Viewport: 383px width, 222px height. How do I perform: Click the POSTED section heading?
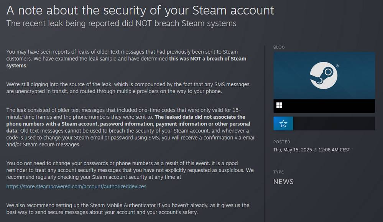(x=282, y=142)
